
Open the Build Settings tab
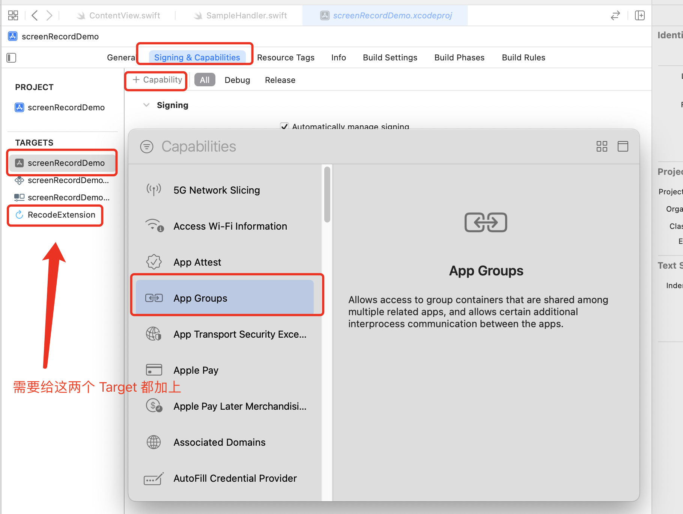390,58
